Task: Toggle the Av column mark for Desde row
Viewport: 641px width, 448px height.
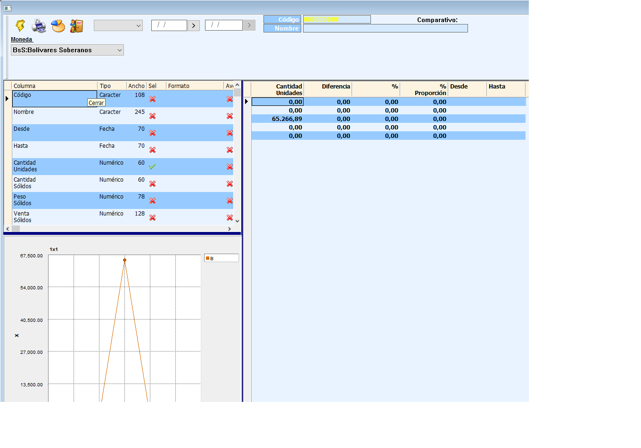Action: coord(230,133)
